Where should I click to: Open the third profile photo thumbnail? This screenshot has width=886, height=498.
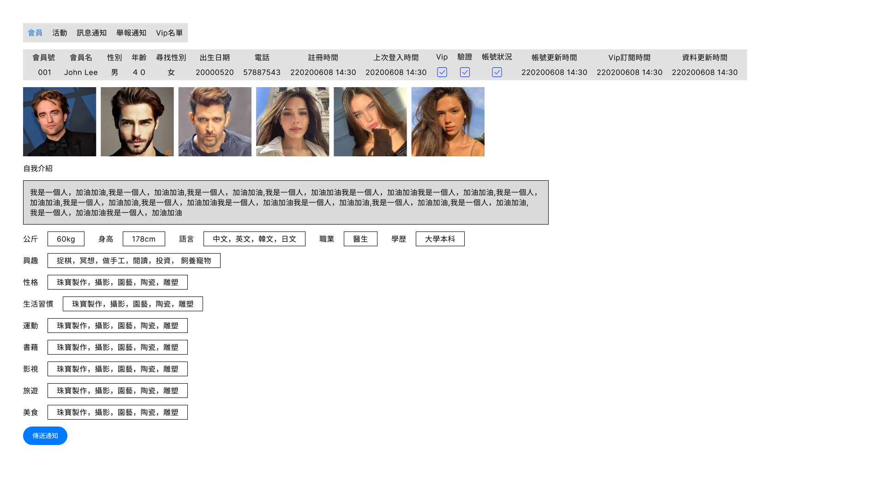(x=215, y=122)
